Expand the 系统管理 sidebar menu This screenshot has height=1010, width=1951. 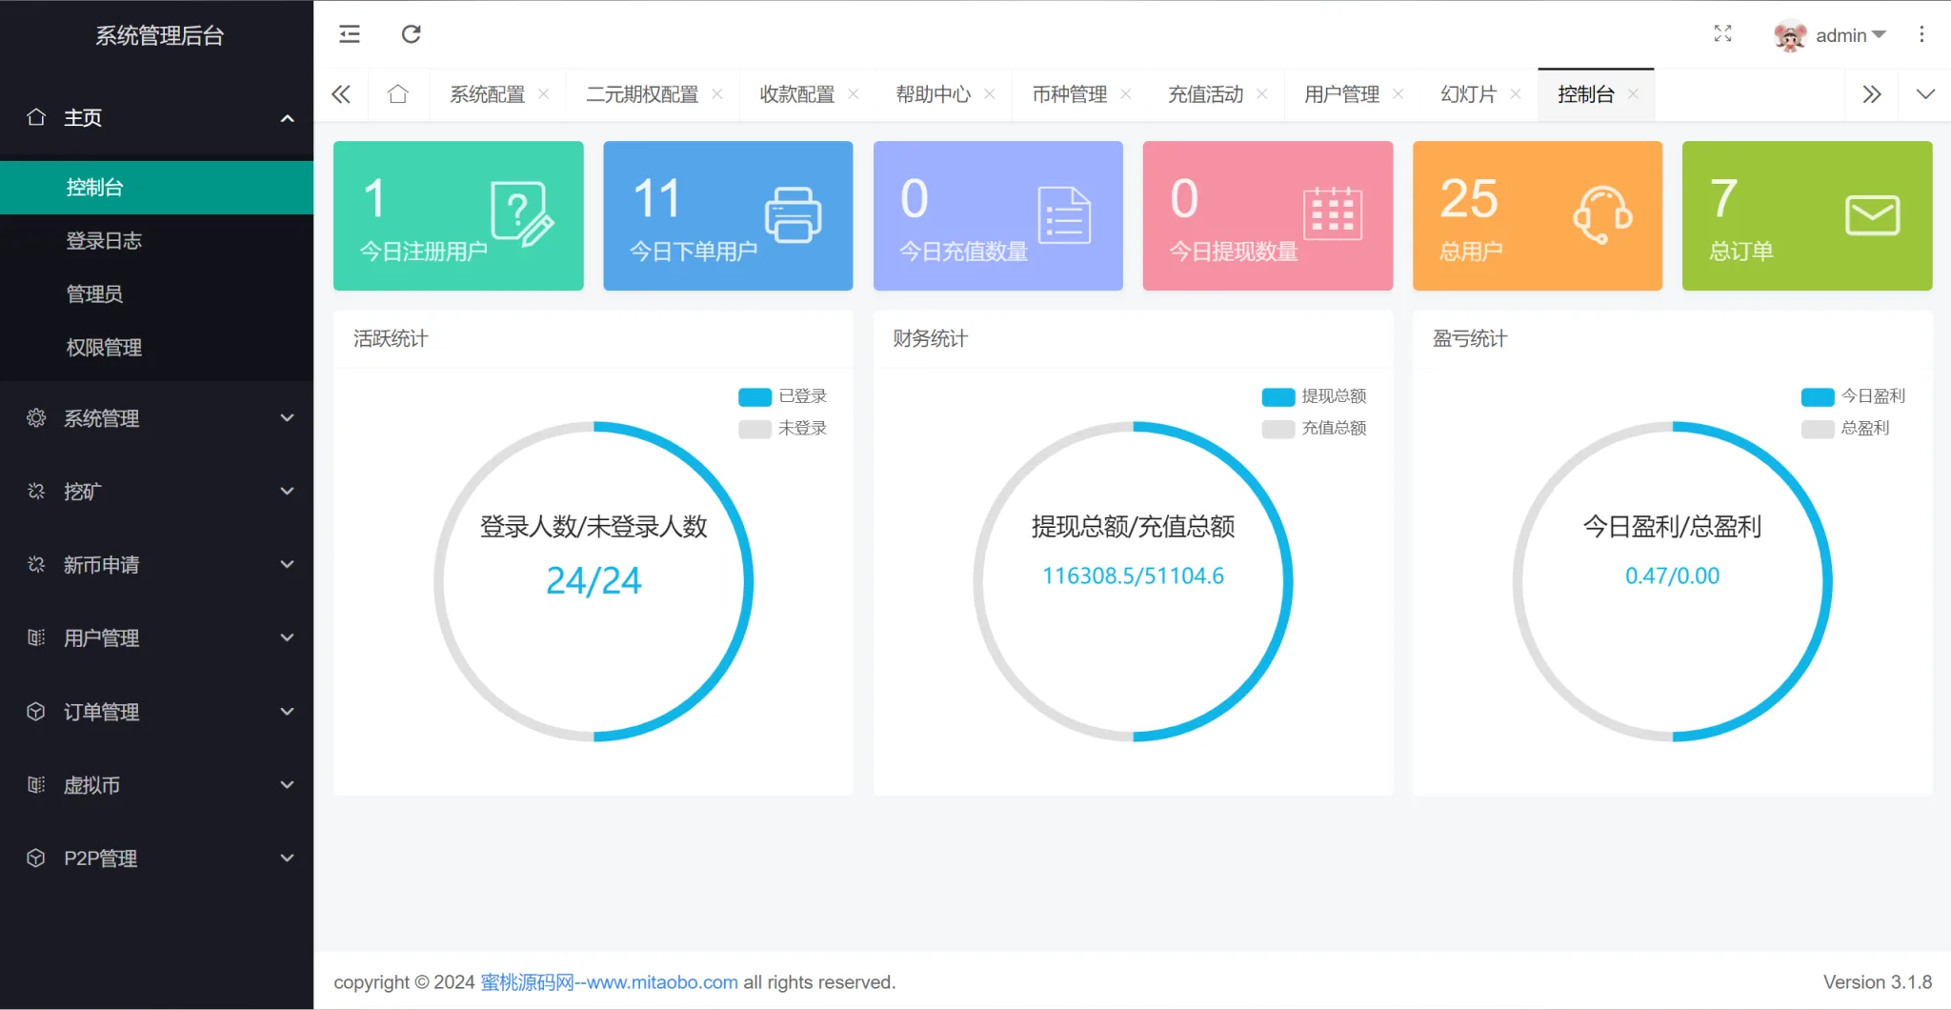pyautogui.click(x=157, y=418)
